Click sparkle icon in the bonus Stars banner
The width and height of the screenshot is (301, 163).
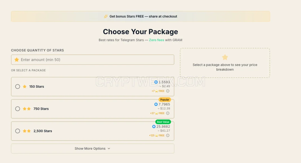point(106,16)
